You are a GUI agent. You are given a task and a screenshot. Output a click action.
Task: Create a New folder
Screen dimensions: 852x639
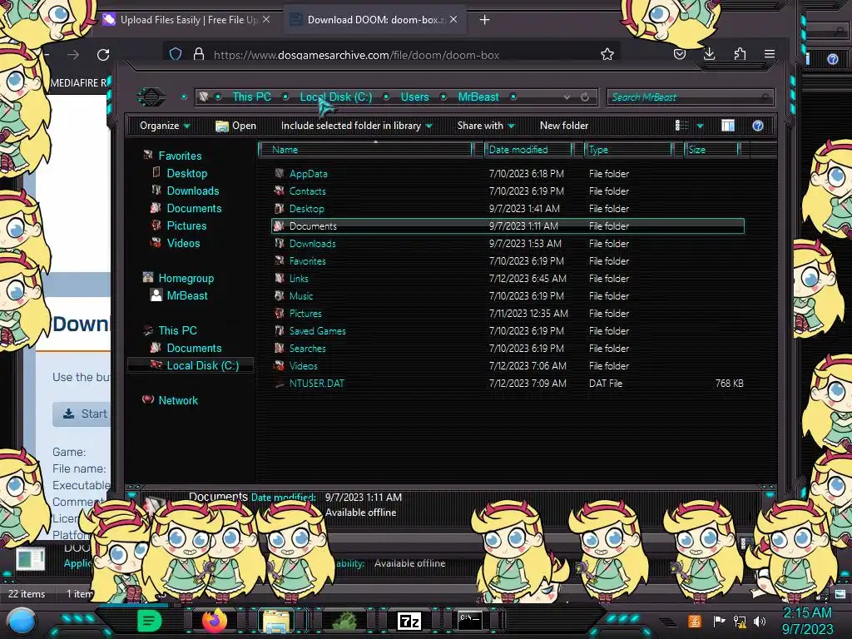click(x=564, y=126)
